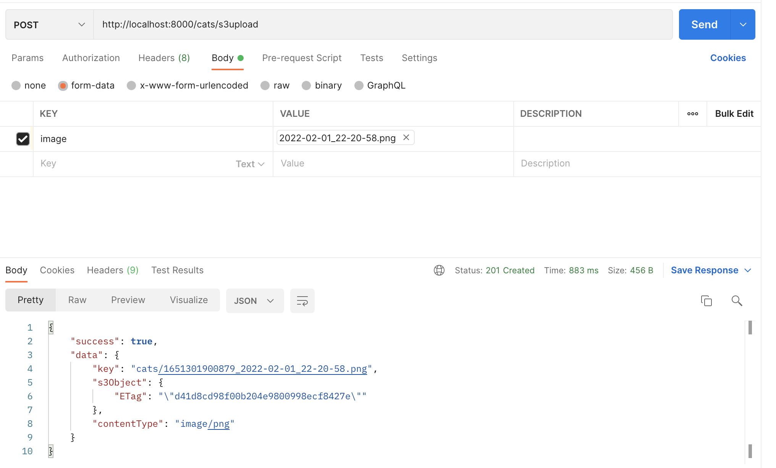Select the raw body type
Image resolution: width=776 pixels, height=468 pixels.
[265, 86]
